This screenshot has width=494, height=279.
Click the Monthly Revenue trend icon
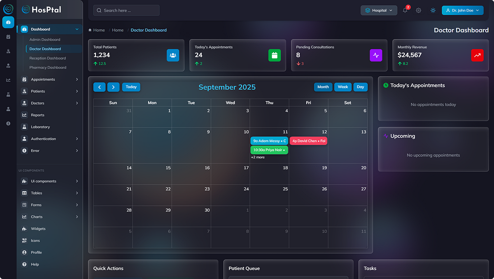tap(477, 55)
